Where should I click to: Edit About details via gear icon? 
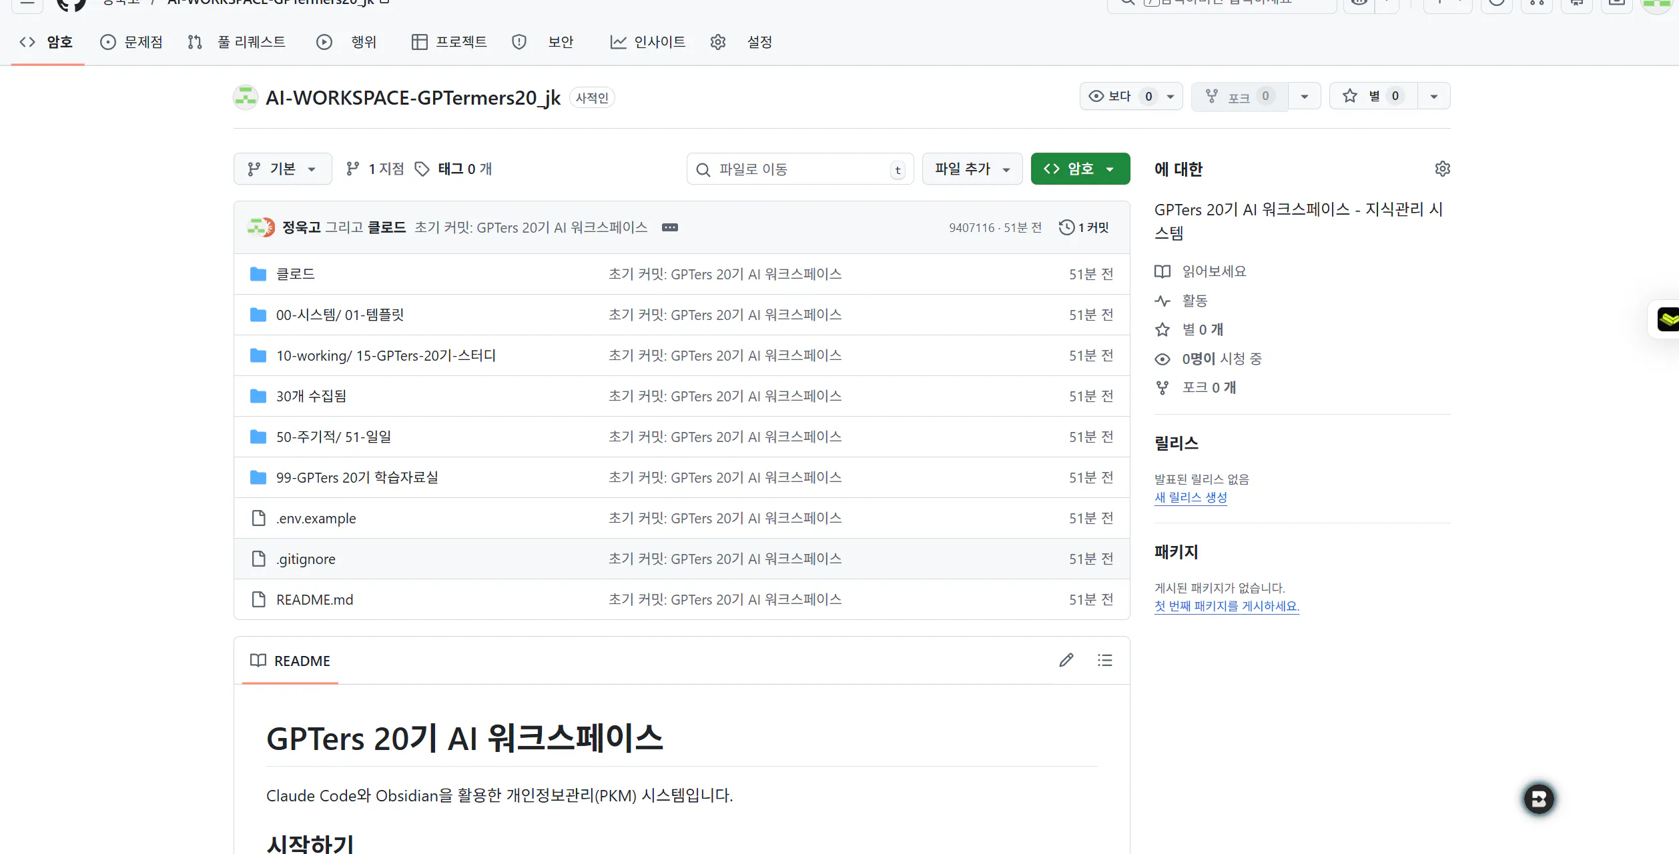pyautogui.click(x=1442, y=169)
